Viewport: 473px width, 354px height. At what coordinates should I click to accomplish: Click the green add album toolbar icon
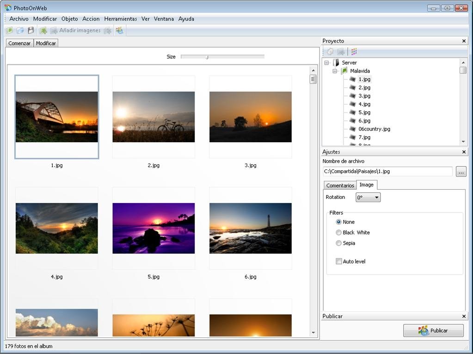43,30
